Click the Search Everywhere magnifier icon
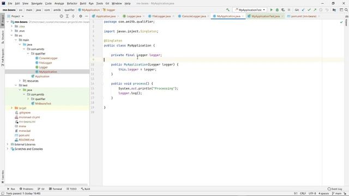Screen dimensions: 349x196 pyautogui.click(x=346, y=10)
